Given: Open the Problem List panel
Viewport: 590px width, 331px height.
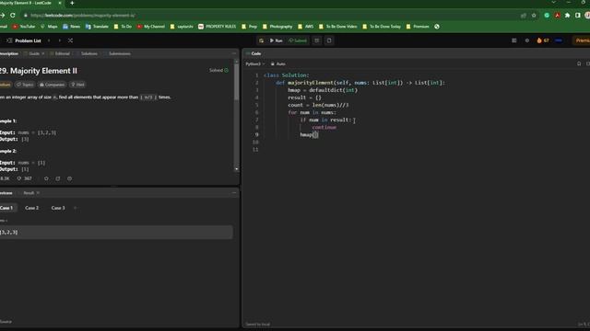Looking at the screenshot, I should [x=24, y=40].
